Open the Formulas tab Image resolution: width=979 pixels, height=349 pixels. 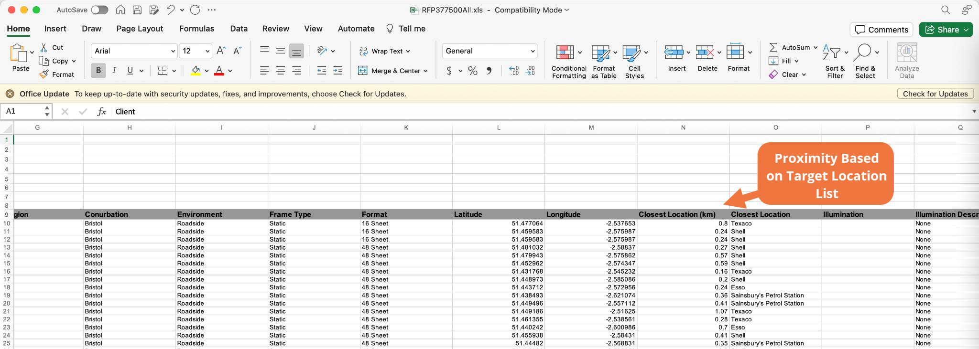tap(196, 29)
